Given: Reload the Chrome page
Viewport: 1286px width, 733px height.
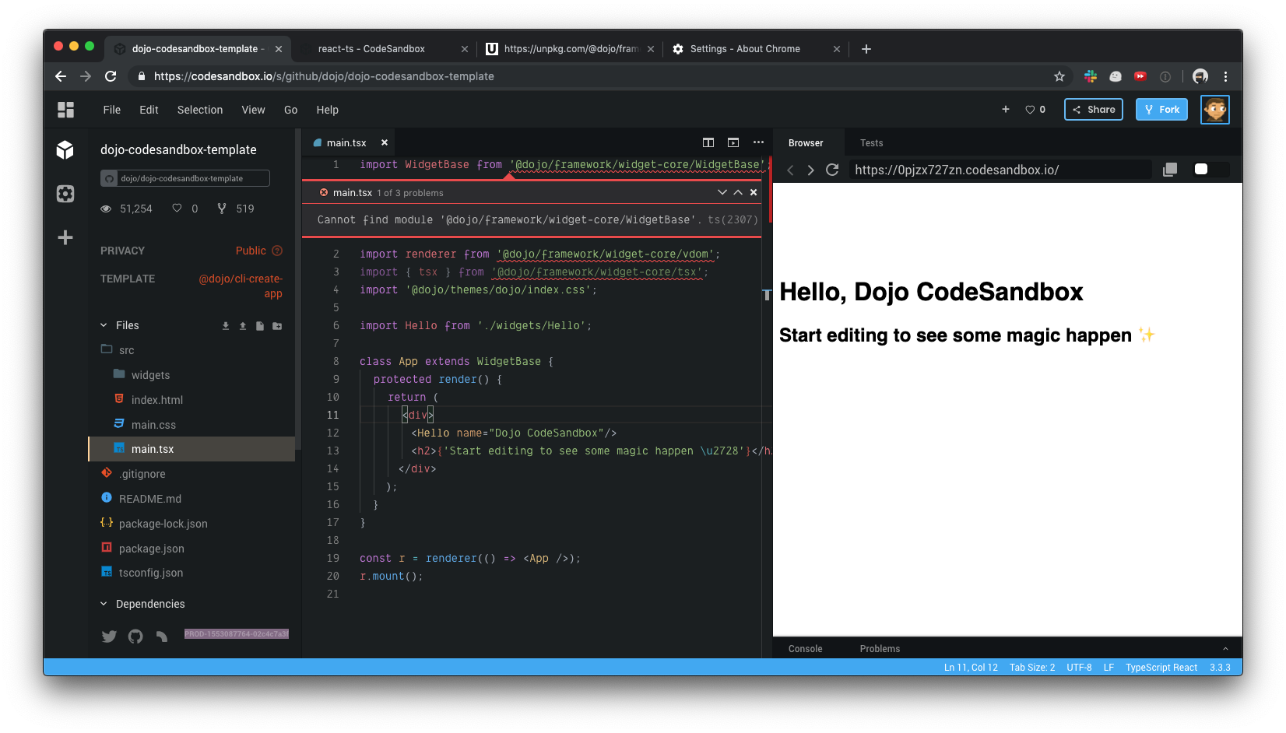Looking at the screenshot, I should pyautogui.click(x=111, y=76).
